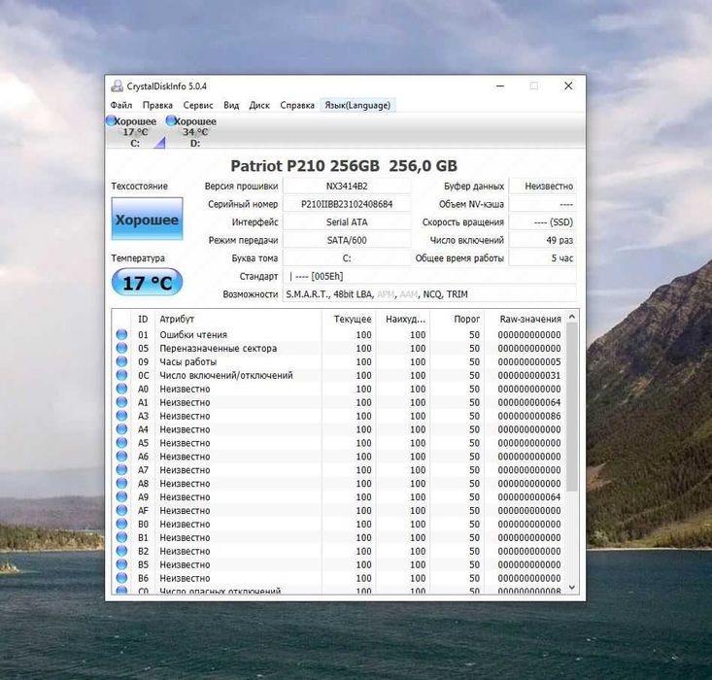The image size is (712, 680).
Task: Open the Язык(Language) menu
Action: coord(357,105)
